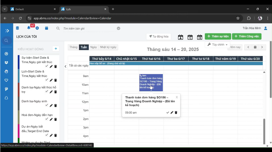Open the Ngày view tab
The image size is (272, 152).
click(93, 47)
